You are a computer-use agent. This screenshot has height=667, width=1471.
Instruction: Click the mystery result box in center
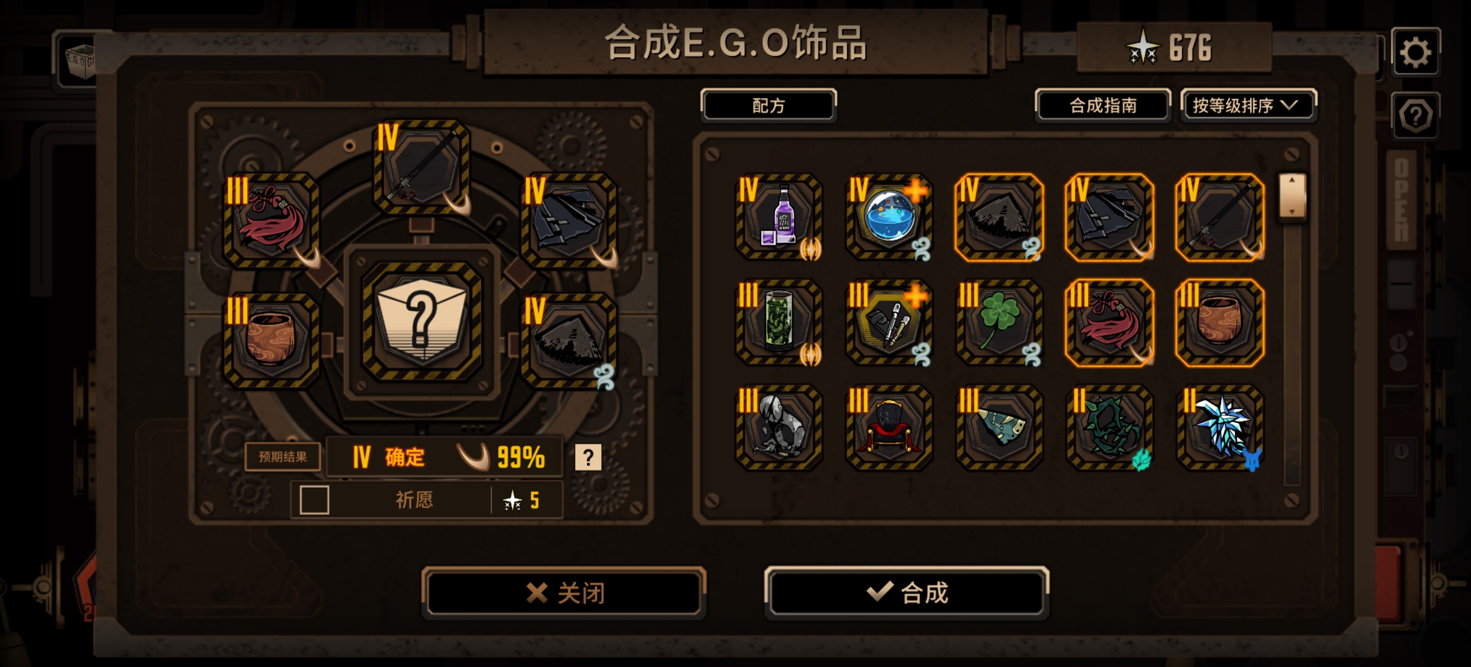click(x=422, y=322)
